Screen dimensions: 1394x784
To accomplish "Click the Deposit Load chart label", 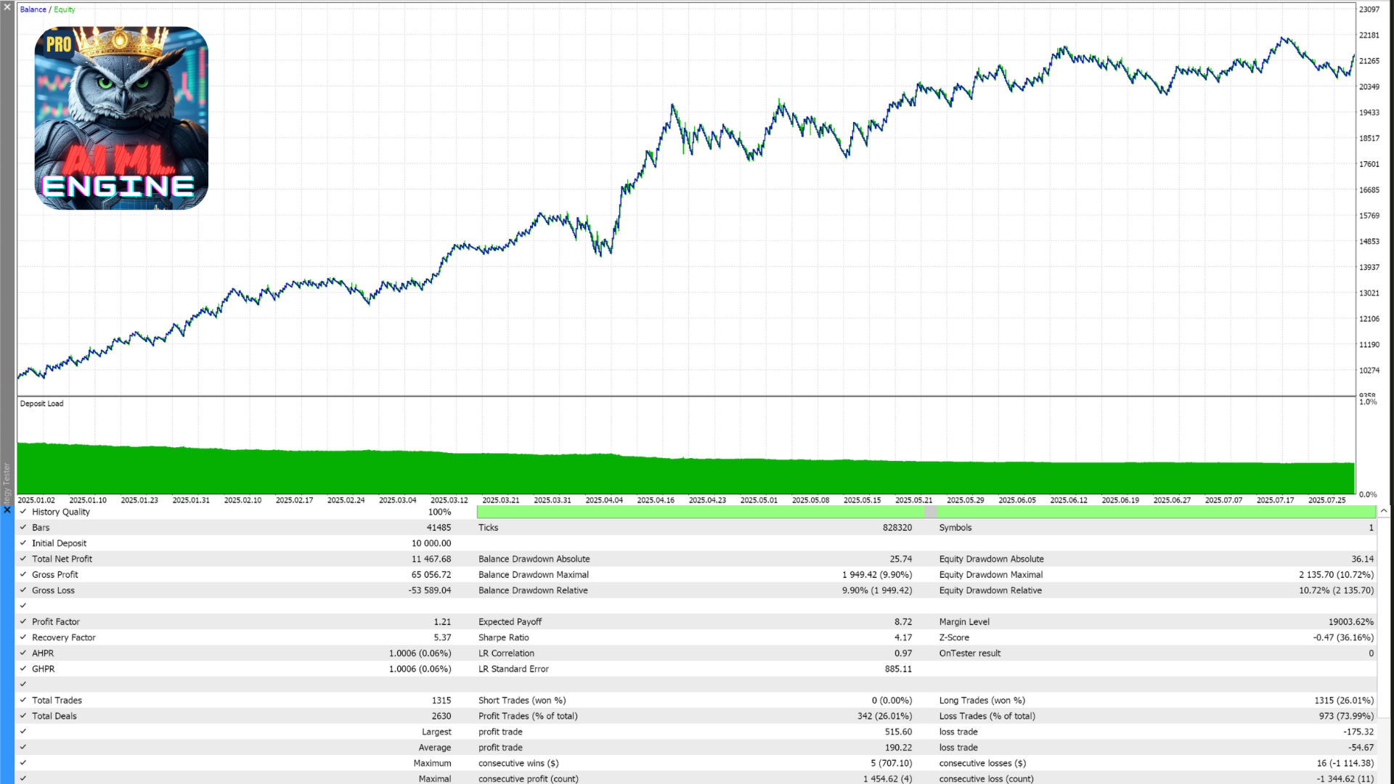I will [x=41, y=404].
